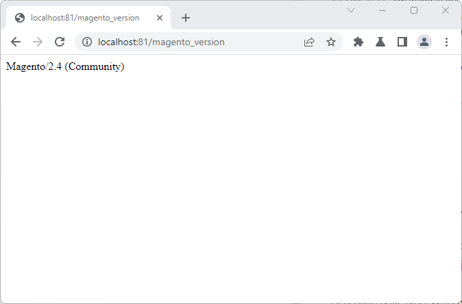Image resolution: width=462 pixels, height=304 pixels.
Task: Click the Magento/2.4 (Community) text
Action: pyautogui.click(x=65, y=66)
